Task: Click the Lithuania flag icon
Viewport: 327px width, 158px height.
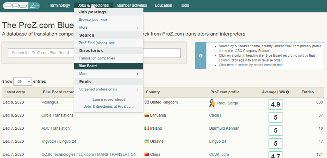Action: coord(147,115)
